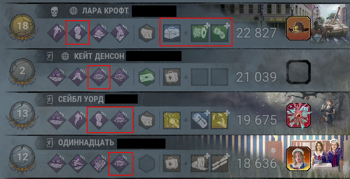Choose the flashlight battery add-on in Сейбл Уорд's row

click(x=200, y=120)
